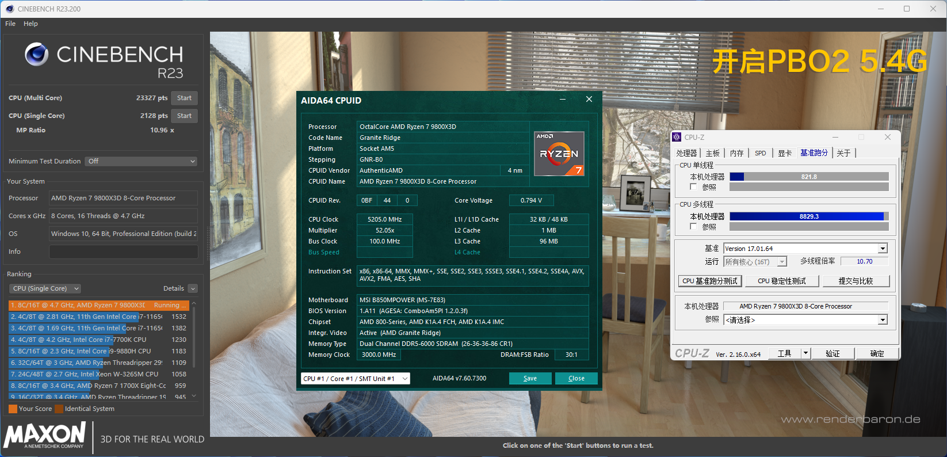Viewport: 947px width, 457px height.
Task: Click the Cinebench logo icon in title bar
Action: click(x=9, y=9)
